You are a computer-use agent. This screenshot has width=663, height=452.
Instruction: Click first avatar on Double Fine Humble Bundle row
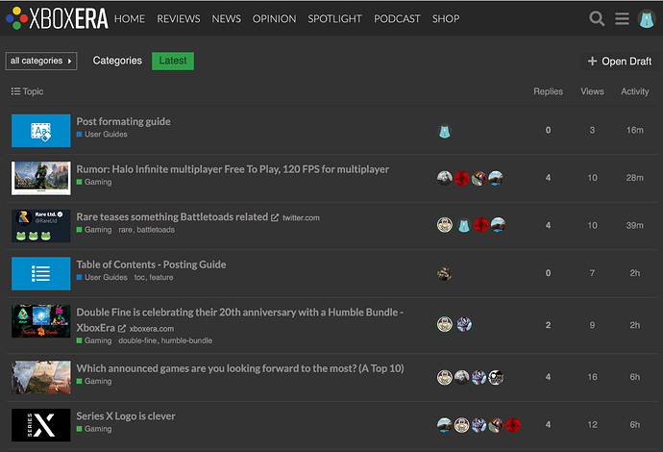coord(444,325)
